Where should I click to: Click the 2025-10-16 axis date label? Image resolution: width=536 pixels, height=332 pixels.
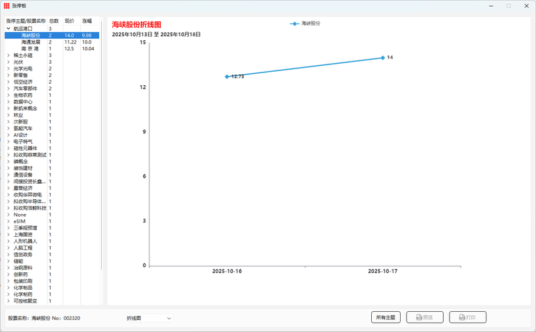tap(227, 271)
